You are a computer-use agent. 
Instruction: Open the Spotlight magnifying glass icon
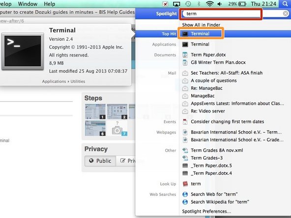point(285,4)
